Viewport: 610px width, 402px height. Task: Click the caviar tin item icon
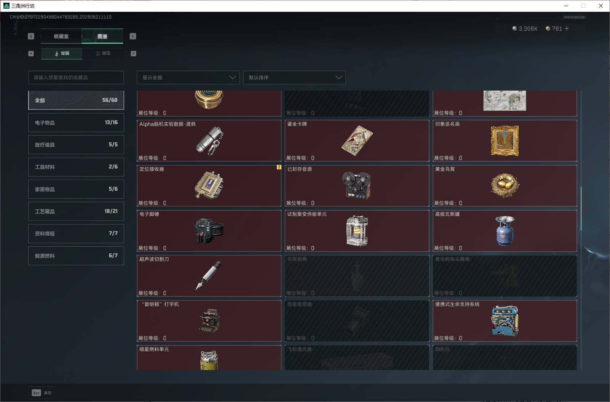point(209,99)
